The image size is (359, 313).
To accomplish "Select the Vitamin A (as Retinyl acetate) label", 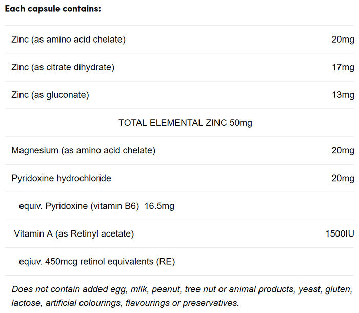I will (74, 234).
